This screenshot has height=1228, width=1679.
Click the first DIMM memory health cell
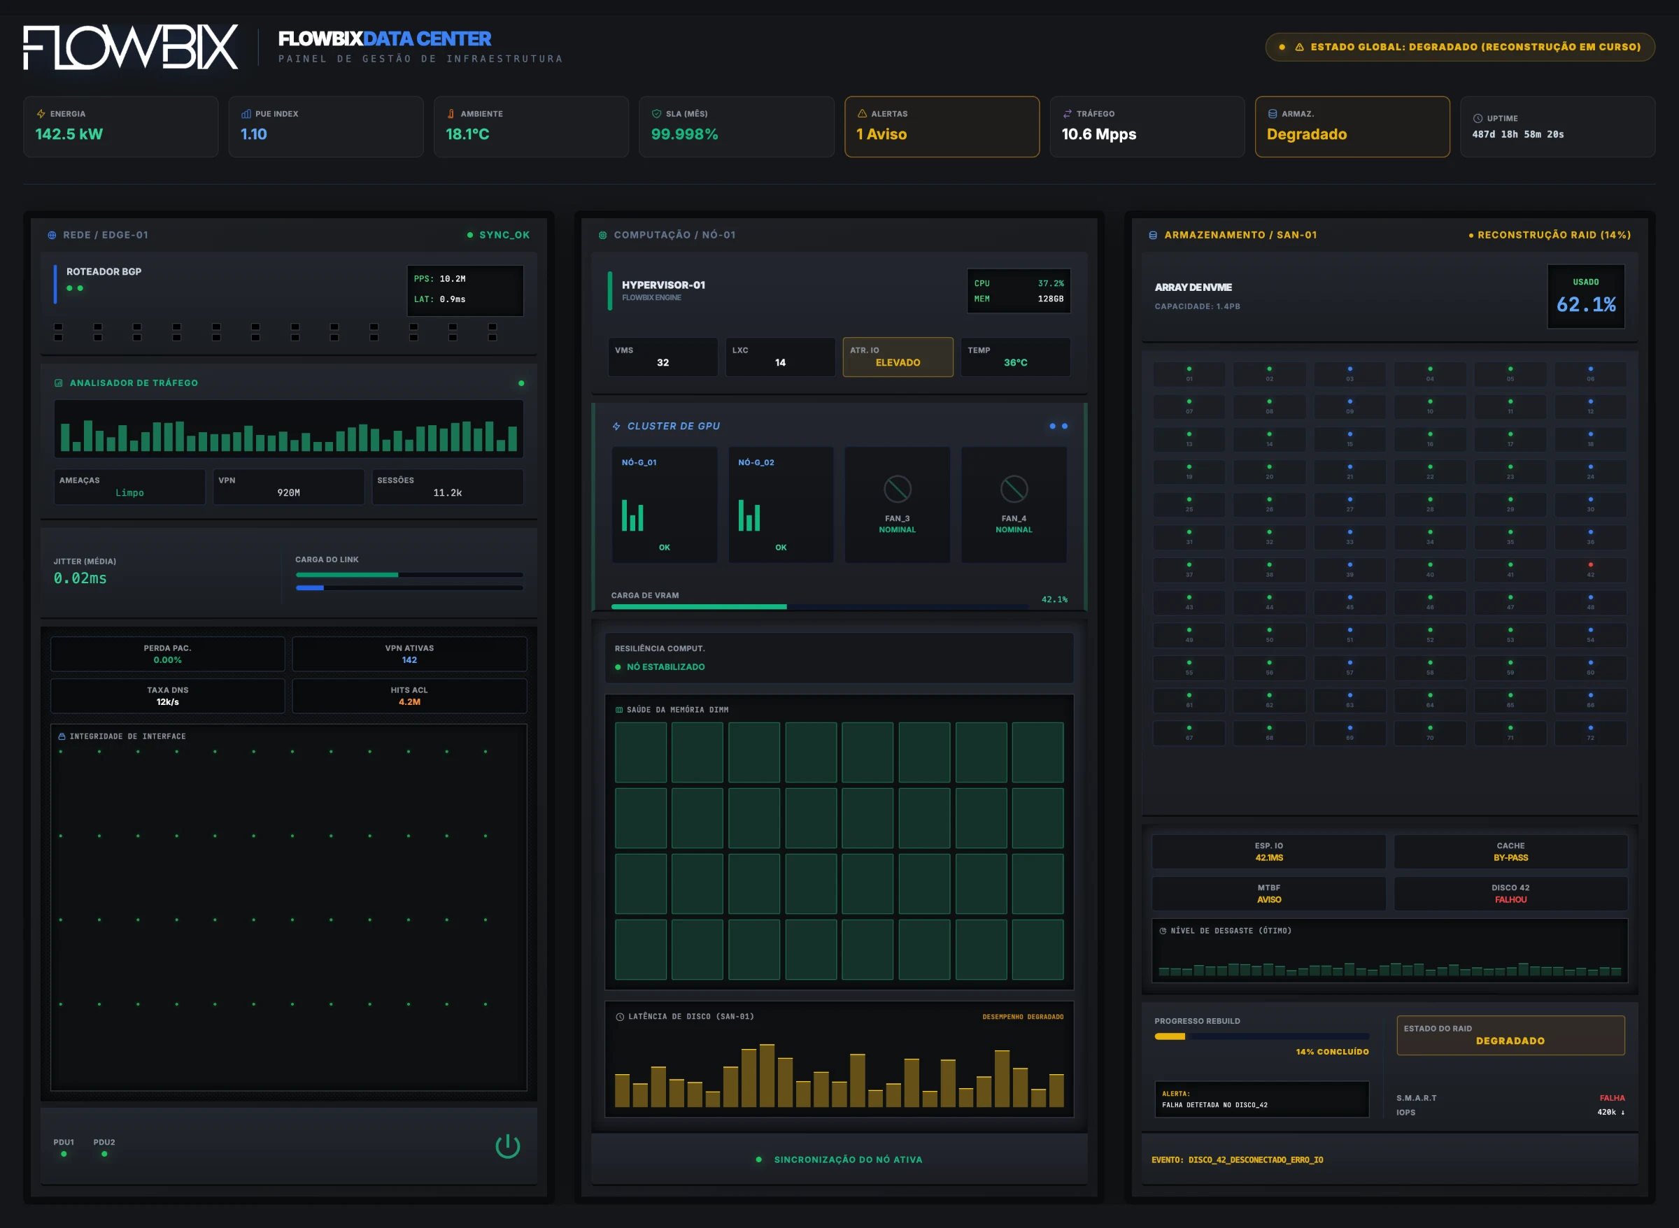point(640,752)
